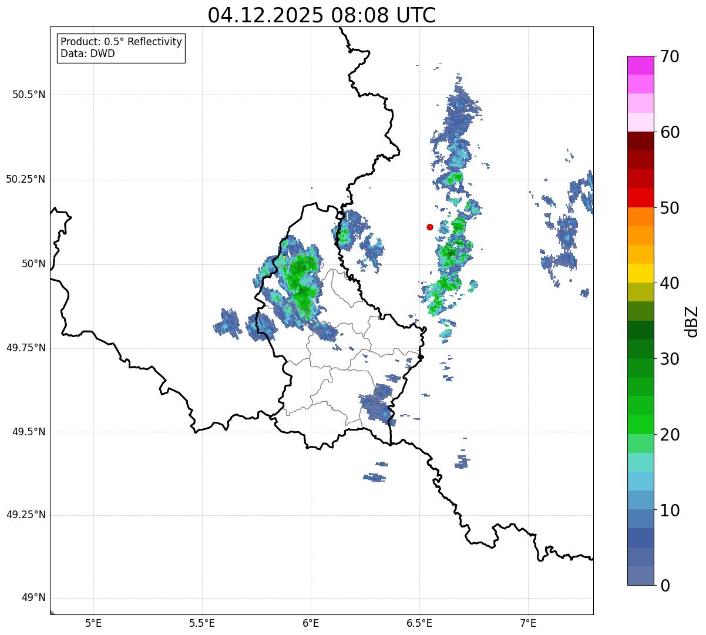Pick the yellow colorbar segment above 40

pyautogui.click(x=640, y=273)
